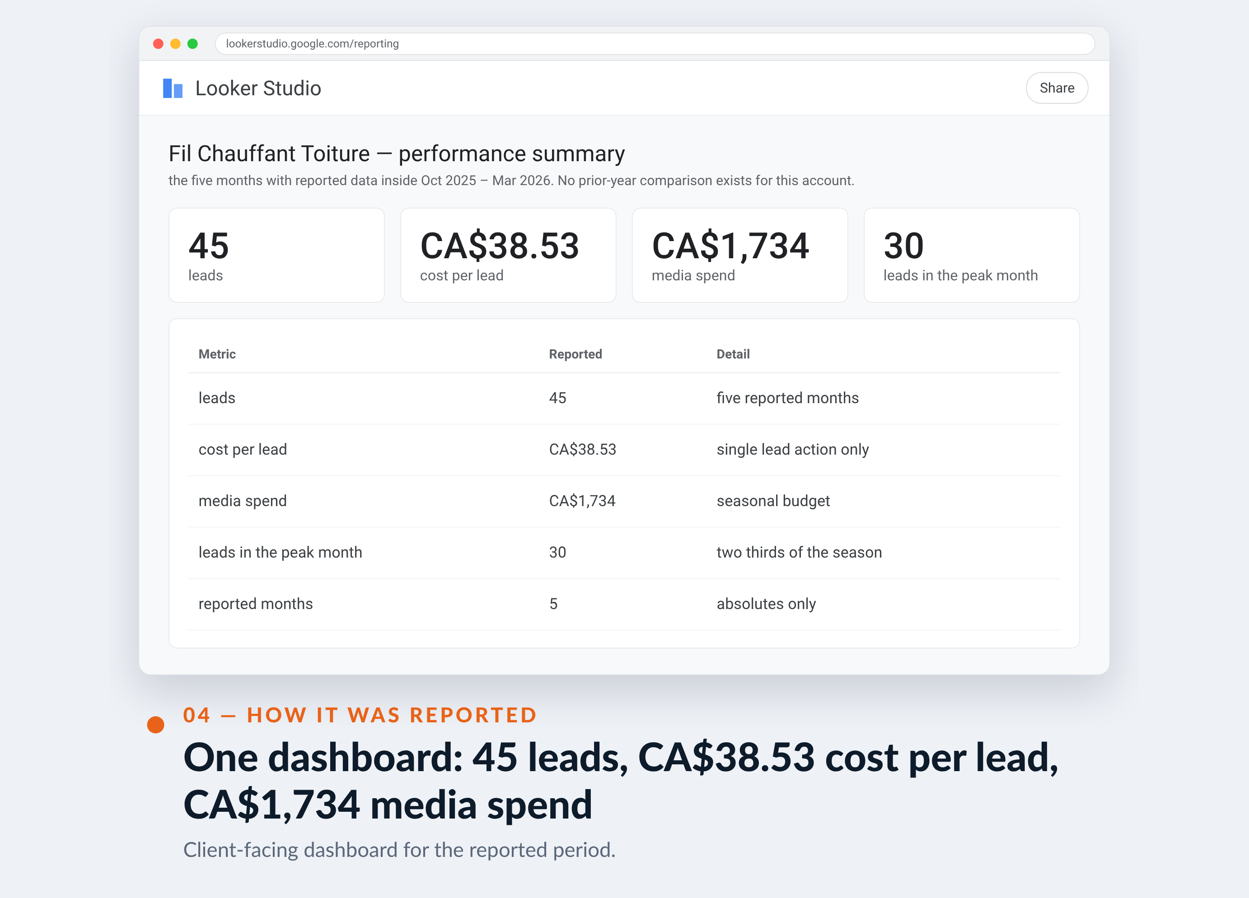
Task: Click the 'cost per lead' table row label
Action: tap(242, 449)
